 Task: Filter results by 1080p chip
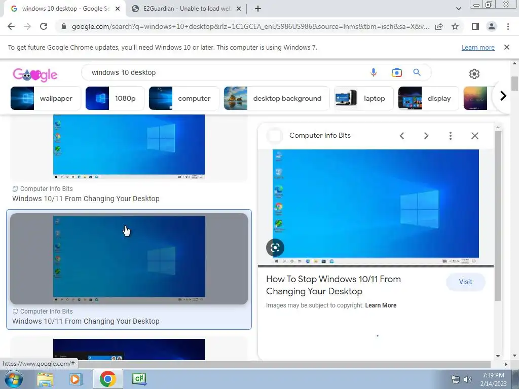pyautogui.click(x=115, y=98)
